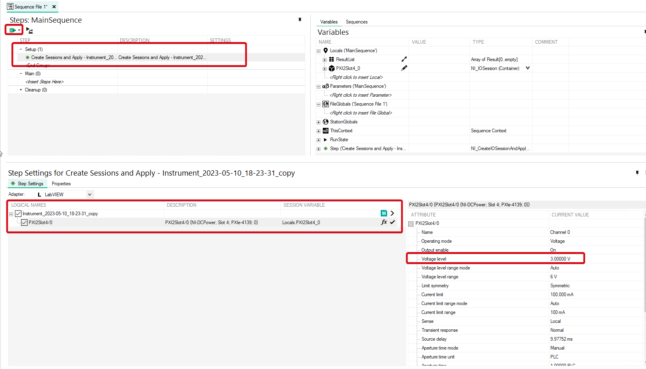Click the ThisContext icon
This screenshot has width=646, height=369.
[326, 131]
